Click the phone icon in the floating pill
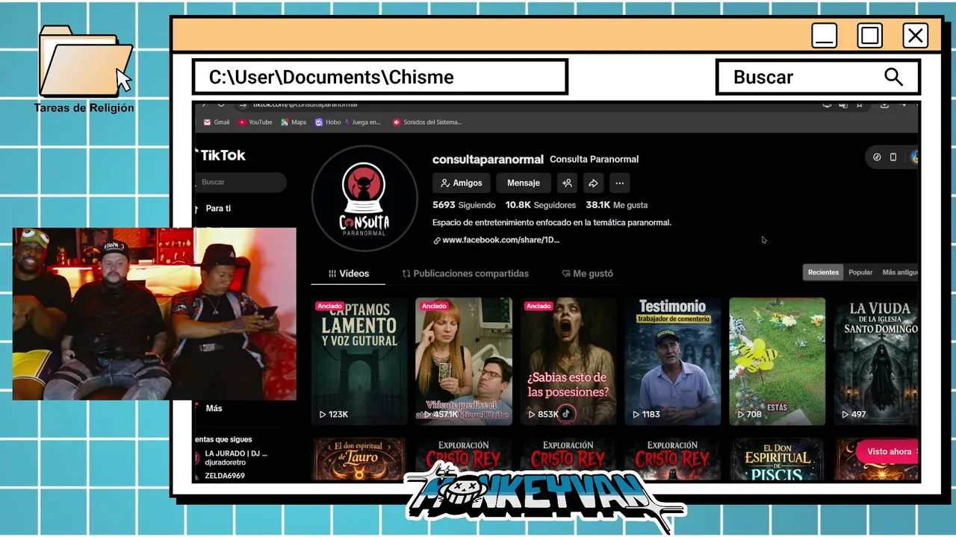Screen dimensions: 956x537 [x=893, y=157]
